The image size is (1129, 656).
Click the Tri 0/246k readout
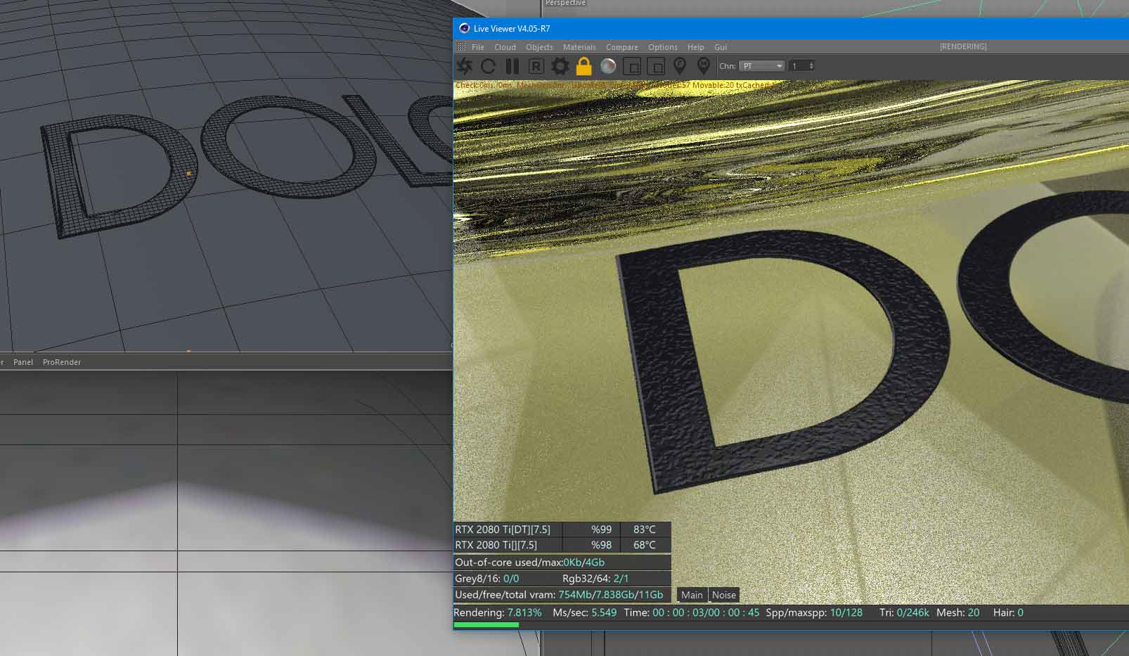pos(904,612)
